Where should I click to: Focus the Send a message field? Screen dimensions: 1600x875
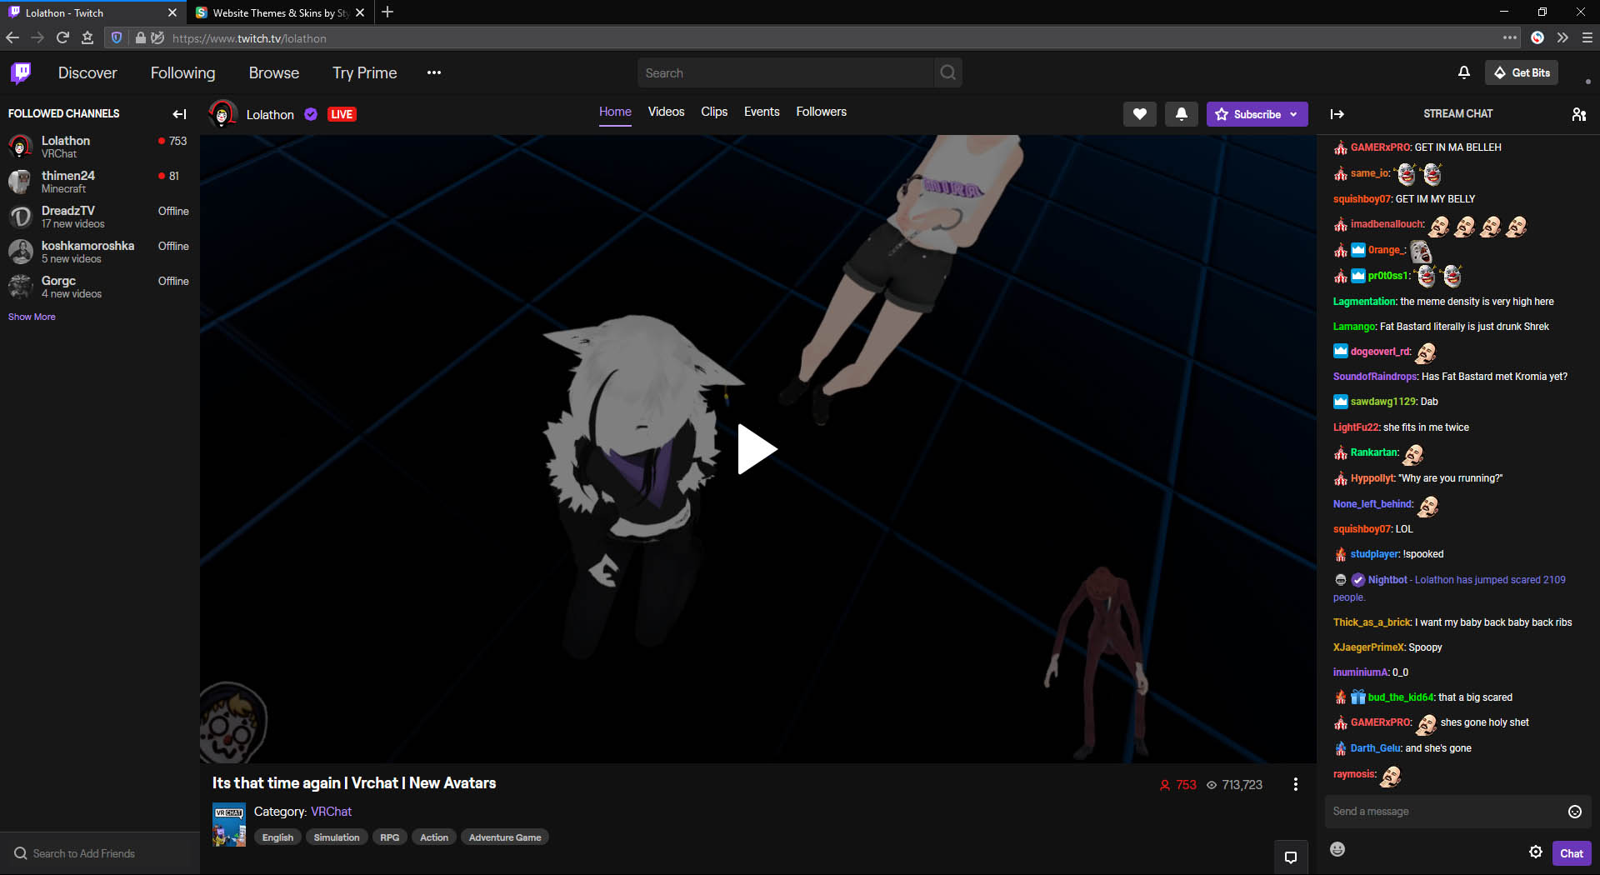(x=1446, y=812)
